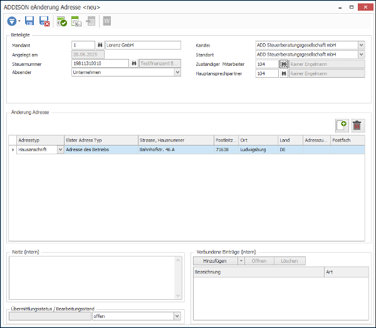Click the 'DE' country cell
The width and height of the screenshot is (376, 328).
click(x=290, y=149)
